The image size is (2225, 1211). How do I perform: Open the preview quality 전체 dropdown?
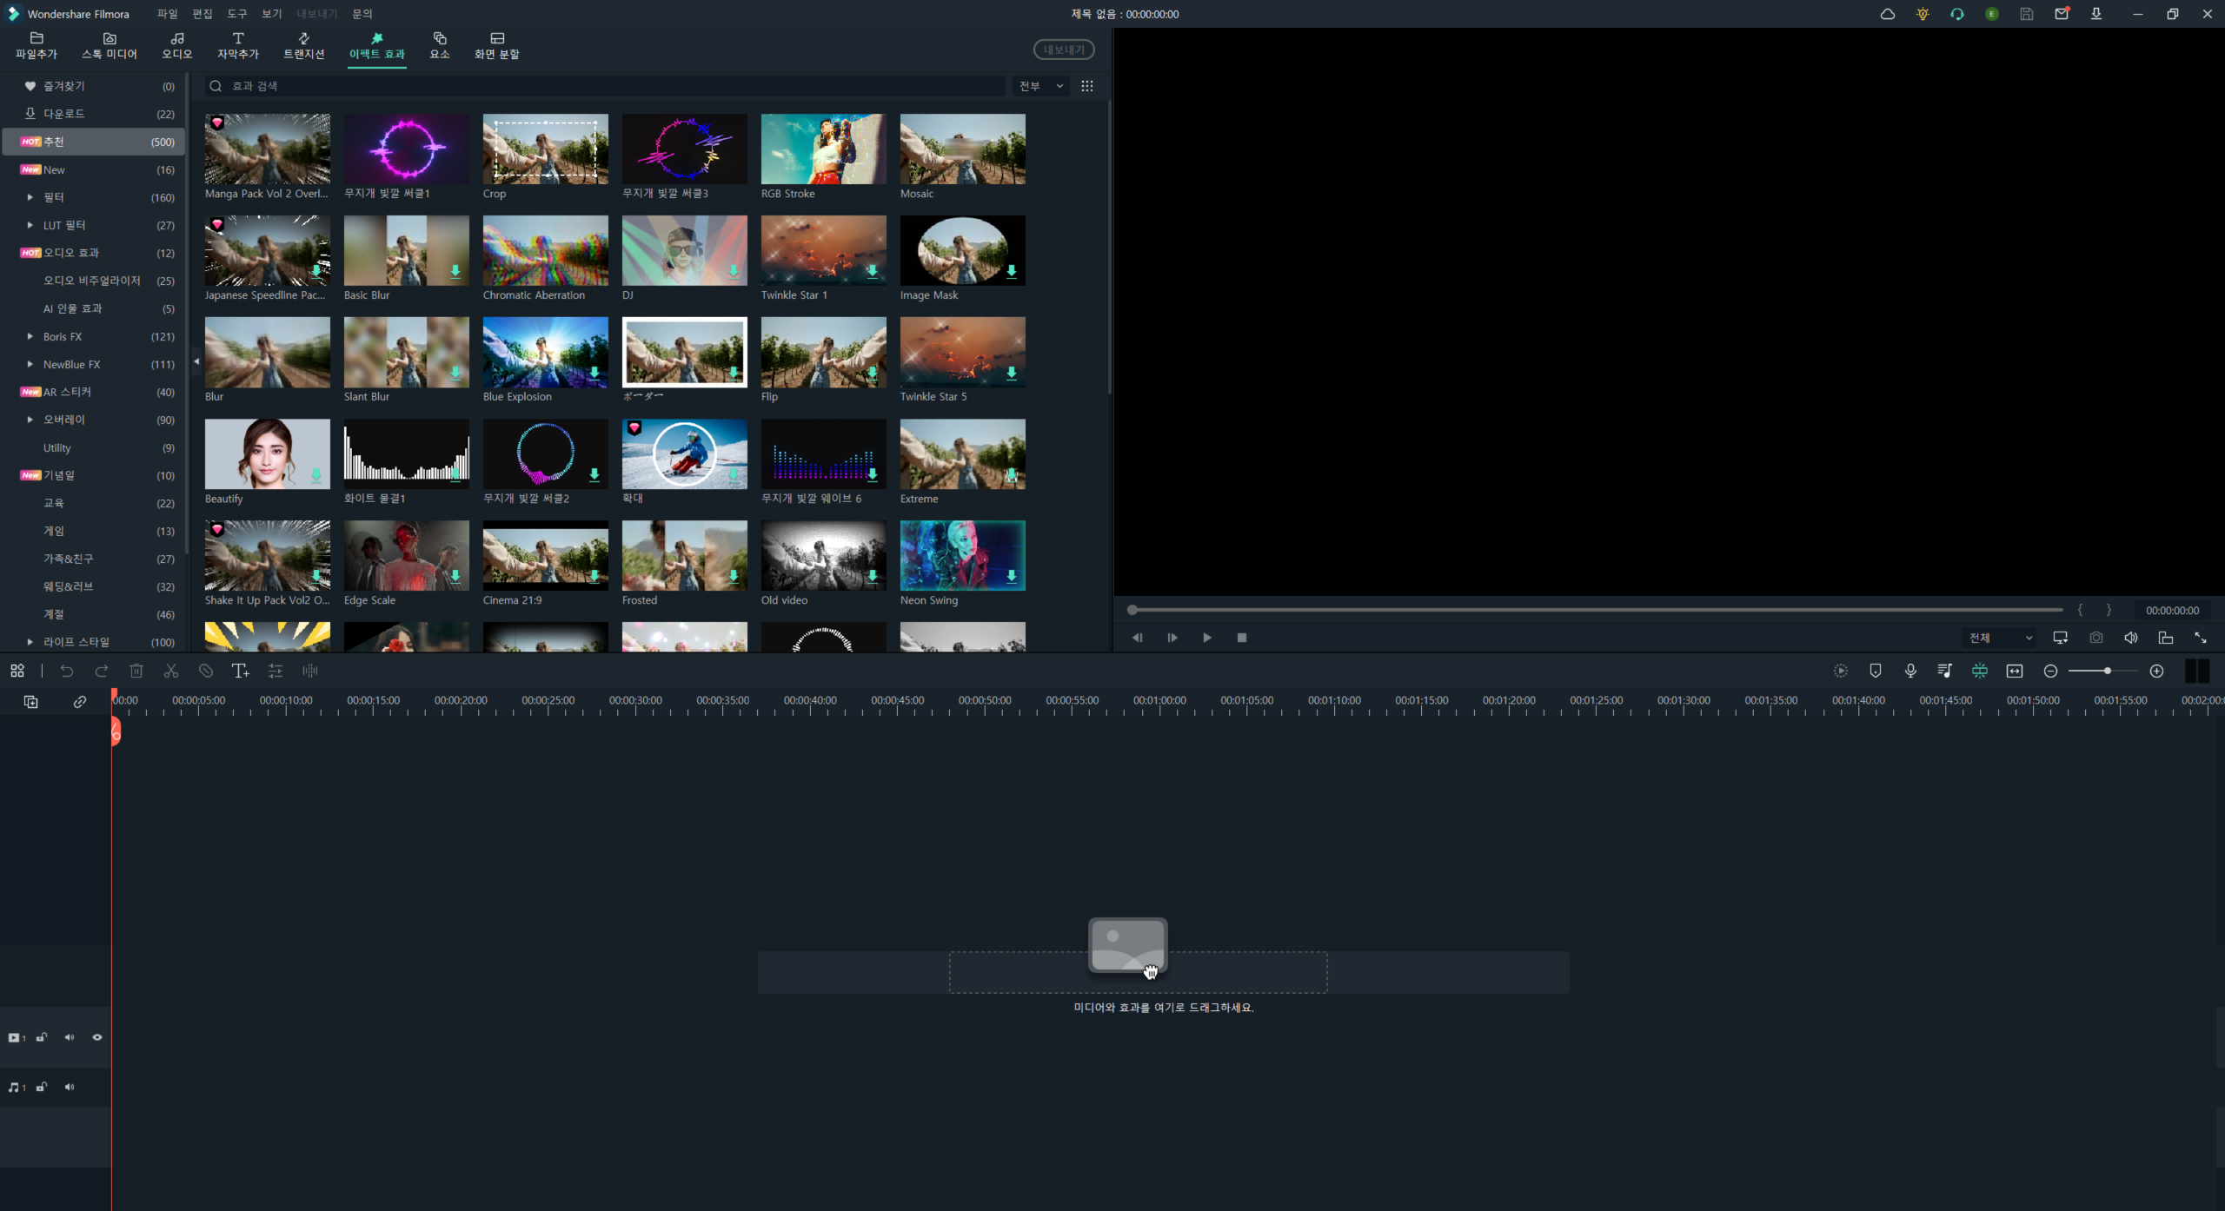[x=2001, y=638]
